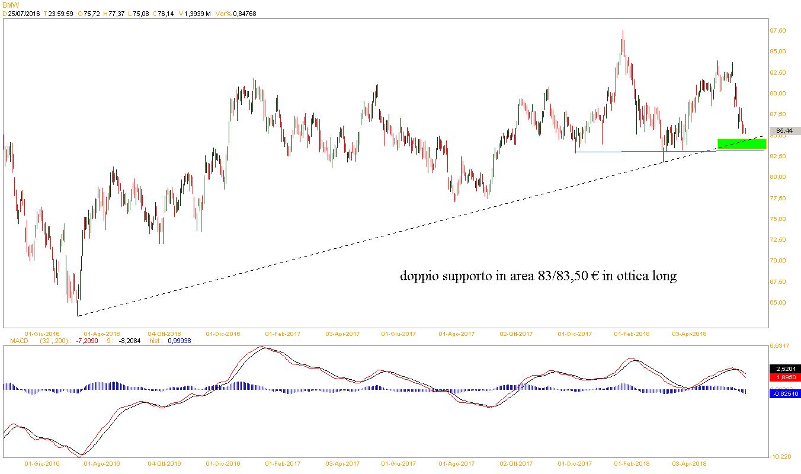The image size is (801, 474).
Task: Click the -10,226 MACD scale minimum label
Action: [x=780, y=456]
